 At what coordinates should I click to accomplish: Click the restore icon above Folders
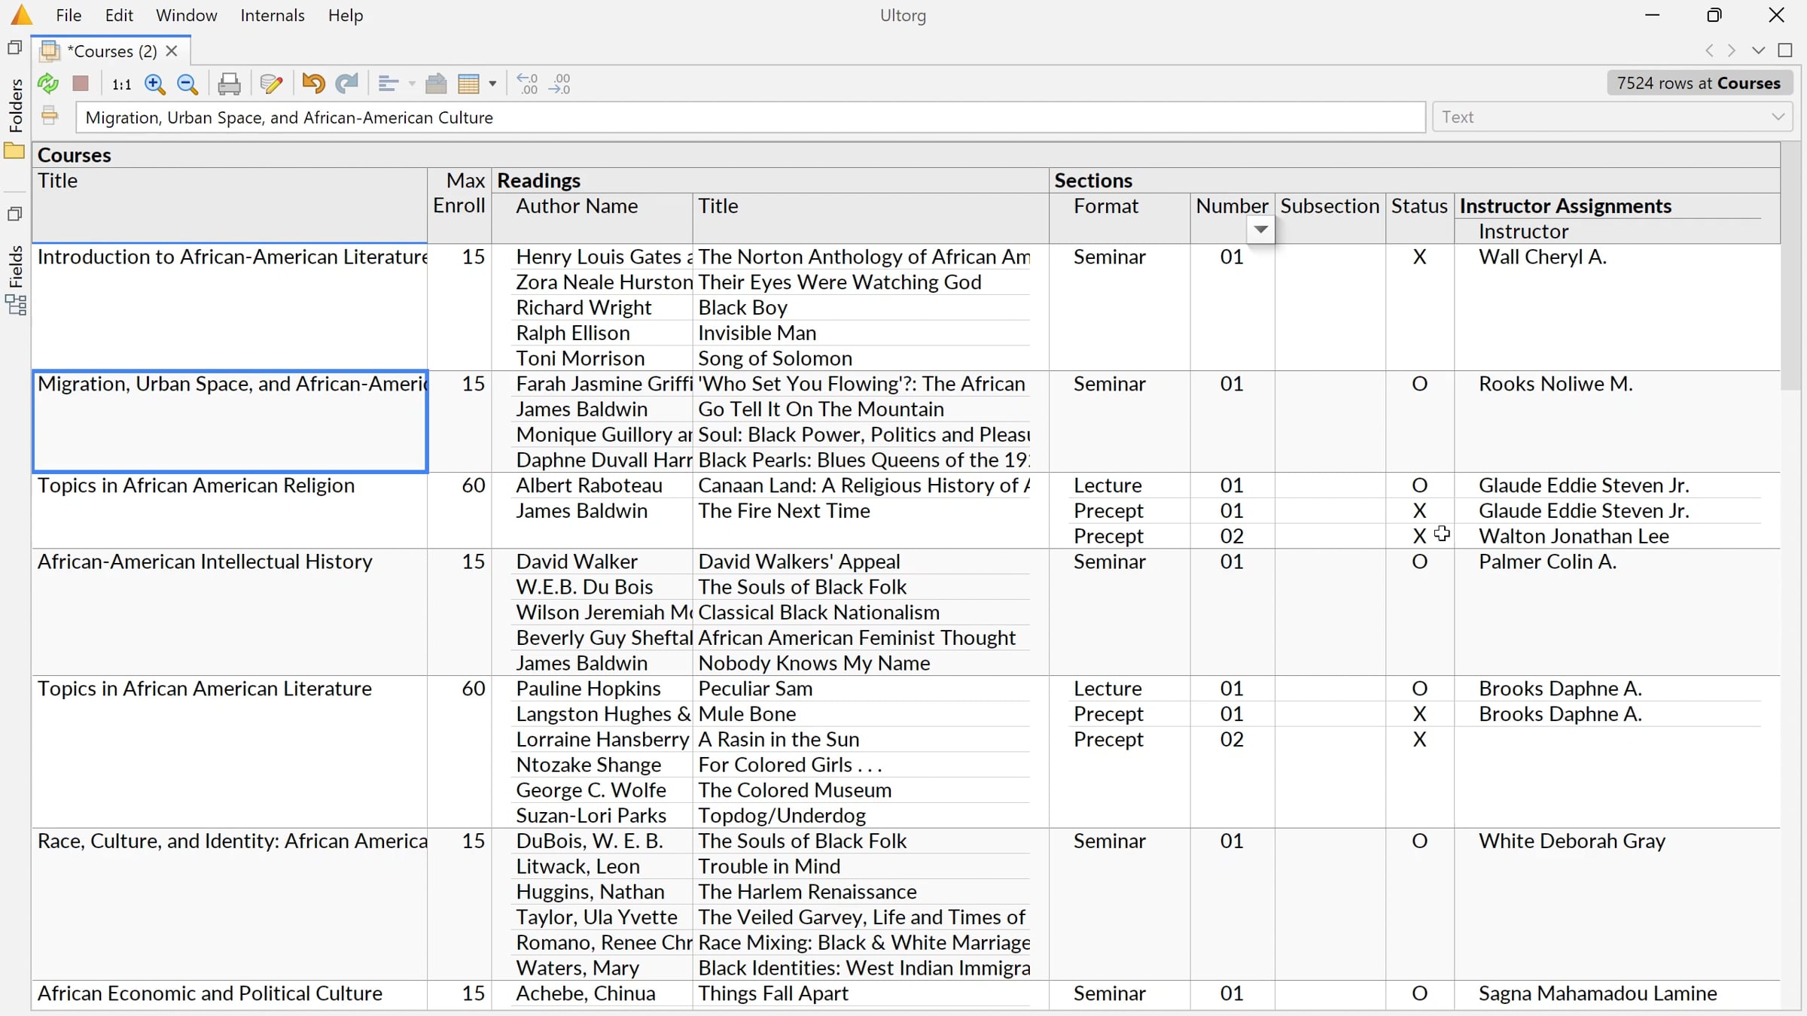click(x=14, y=47)
